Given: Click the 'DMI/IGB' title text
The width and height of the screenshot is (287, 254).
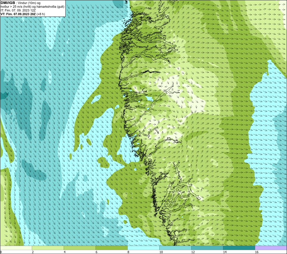Looking at the screenshot, I should coord(8,3).
